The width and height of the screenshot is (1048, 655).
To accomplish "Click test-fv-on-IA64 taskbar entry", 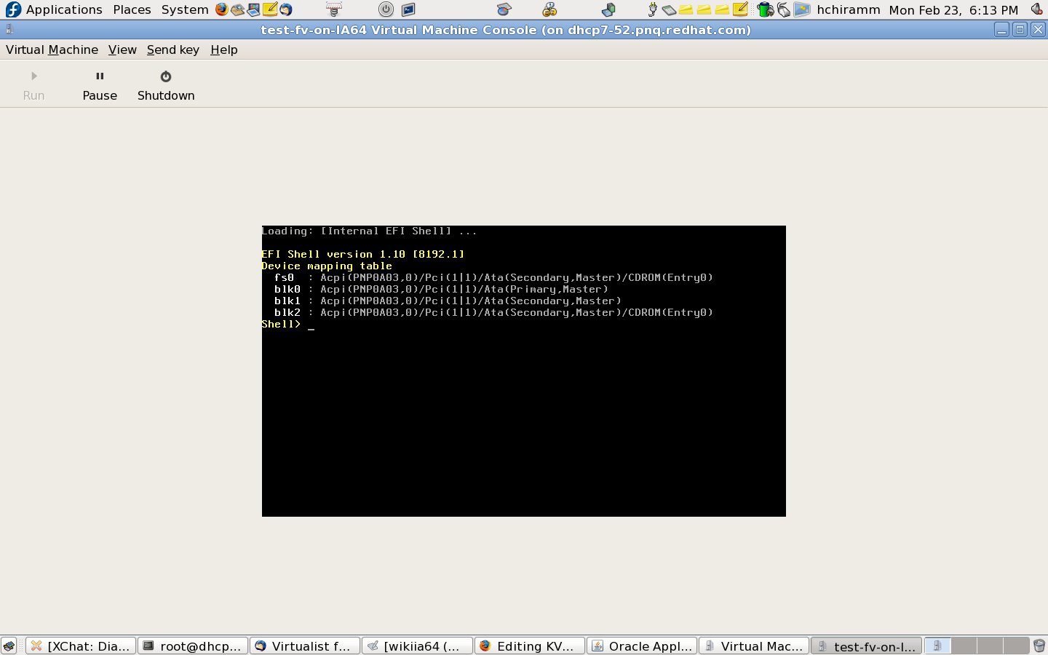I will tap(866, 646).
